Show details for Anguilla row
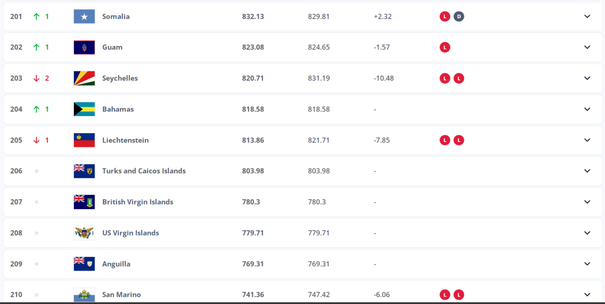Viewport: 605px width, 304px height. [587, 264]
